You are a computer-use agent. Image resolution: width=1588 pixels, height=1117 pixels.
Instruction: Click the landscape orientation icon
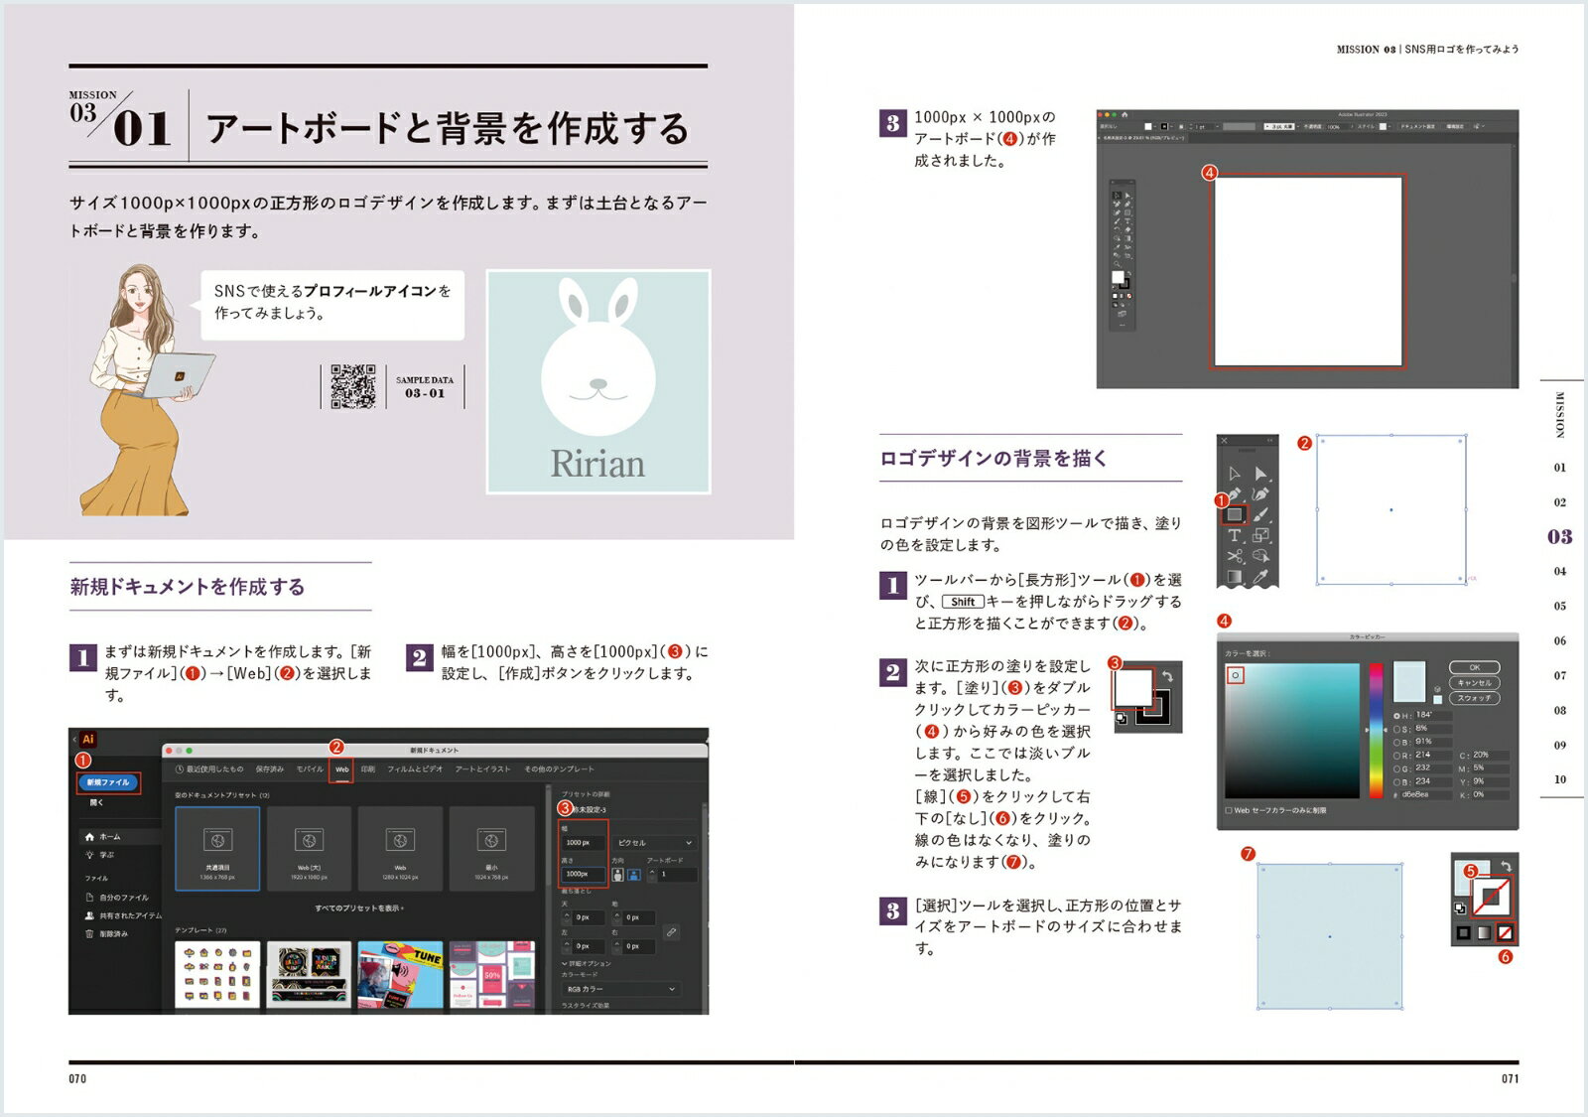633,875
